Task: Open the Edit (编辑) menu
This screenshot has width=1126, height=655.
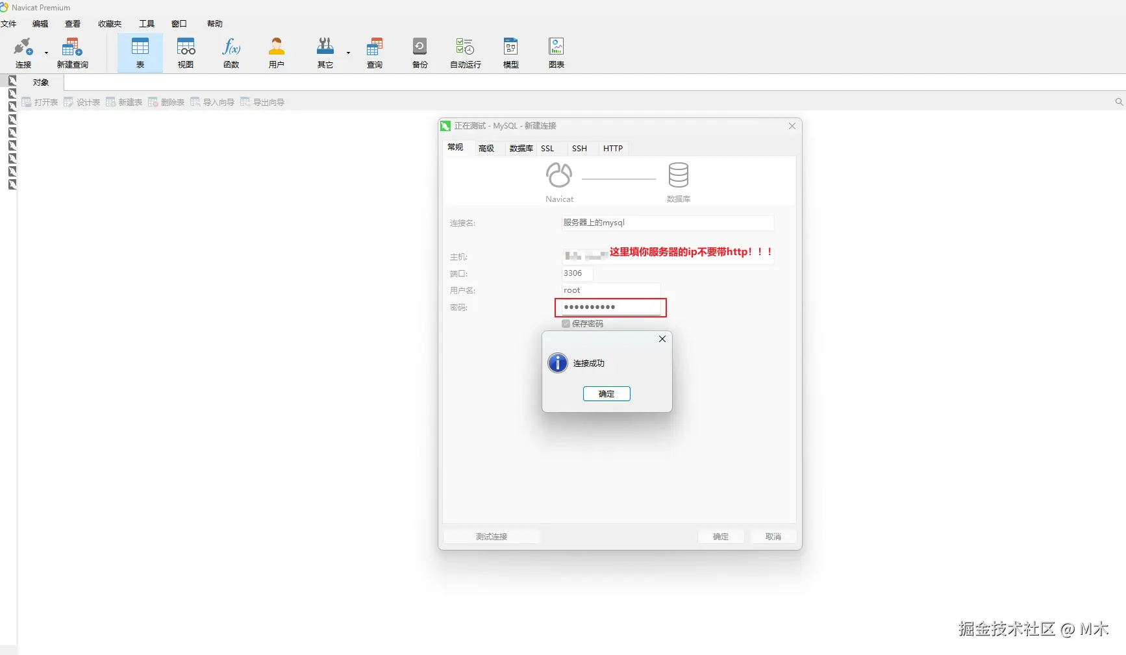Action: coord(40,24)
